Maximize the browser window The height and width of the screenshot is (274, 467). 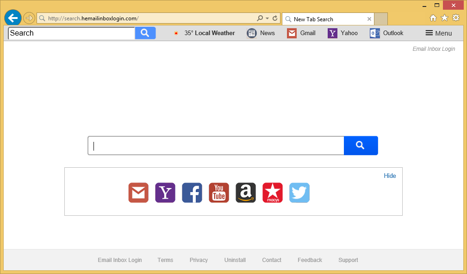pyautogui.click(x=437, y=6)
